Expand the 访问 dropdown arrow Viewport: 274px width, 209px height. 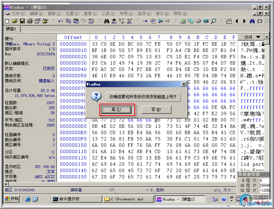(258, 37)
